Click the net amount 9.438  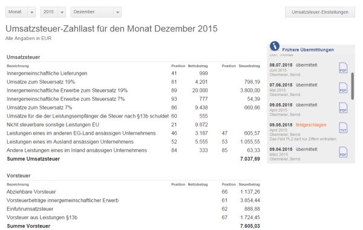(201, 107)
